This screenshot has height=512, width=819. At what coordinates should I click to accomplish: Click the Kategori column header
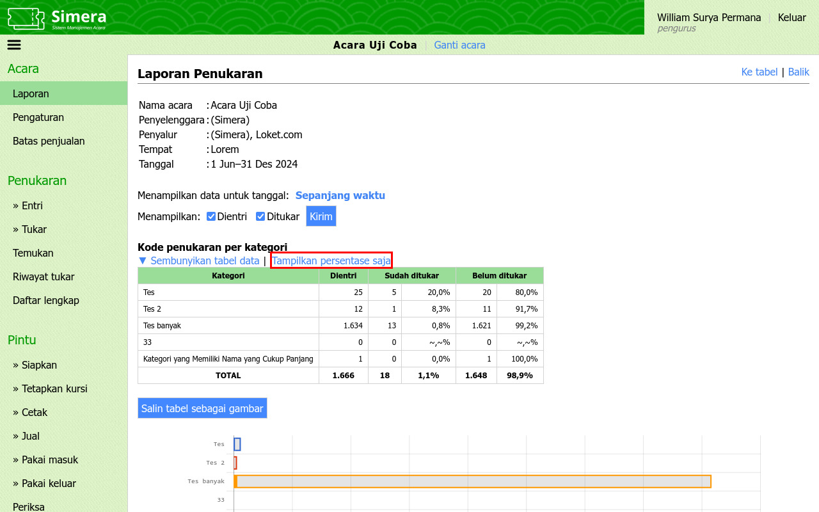228,276
